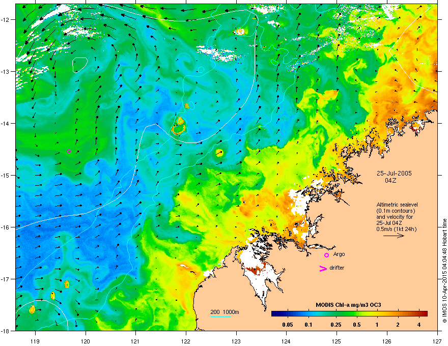This screenshot has width=448, height=346.
Task: Click the "MODIS Chl-a mg/m3 OC3" title
Action: coord(348,305)
